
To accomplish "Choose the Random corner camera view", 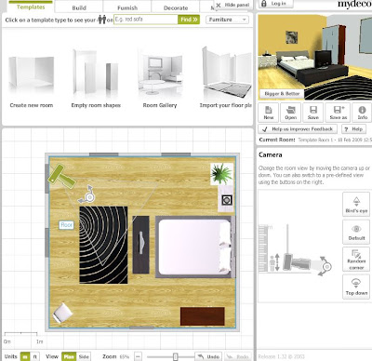I will coord(356,260).
